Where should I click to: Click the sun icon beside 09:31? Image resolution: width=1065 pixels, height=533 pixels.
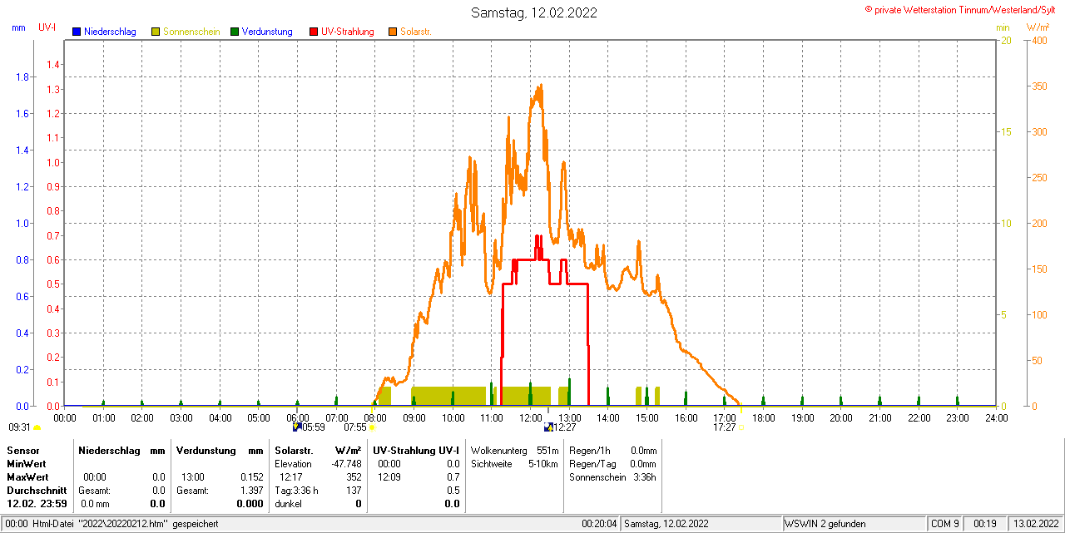37,427
